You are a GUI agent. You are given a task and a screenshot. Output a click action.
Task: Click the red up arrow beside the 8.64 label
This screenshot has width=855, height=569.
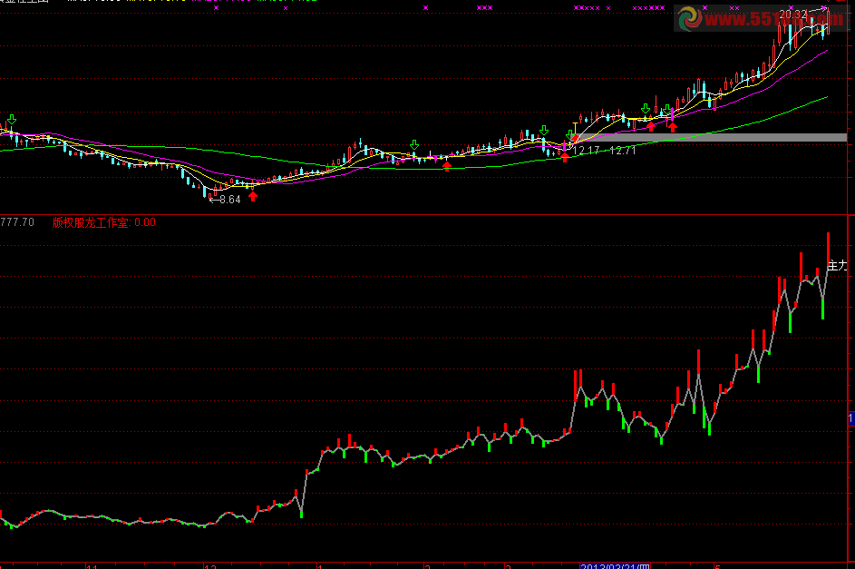253,196
